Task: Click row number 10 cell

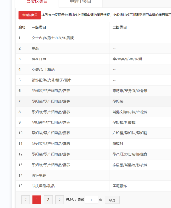Action: click(22, 133)
